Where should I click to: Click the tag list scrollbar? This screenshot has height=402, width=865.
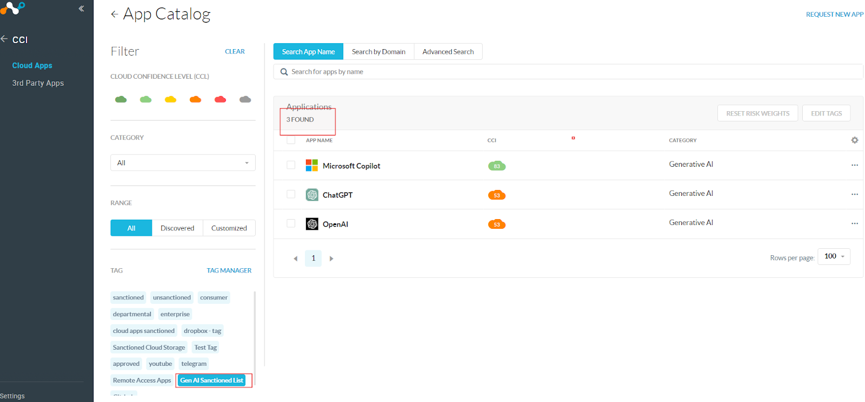click(x=254, y=337)
